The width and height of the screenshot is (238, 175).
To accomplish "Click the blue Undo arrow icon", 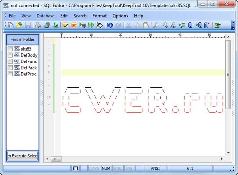I will point(110,25).
